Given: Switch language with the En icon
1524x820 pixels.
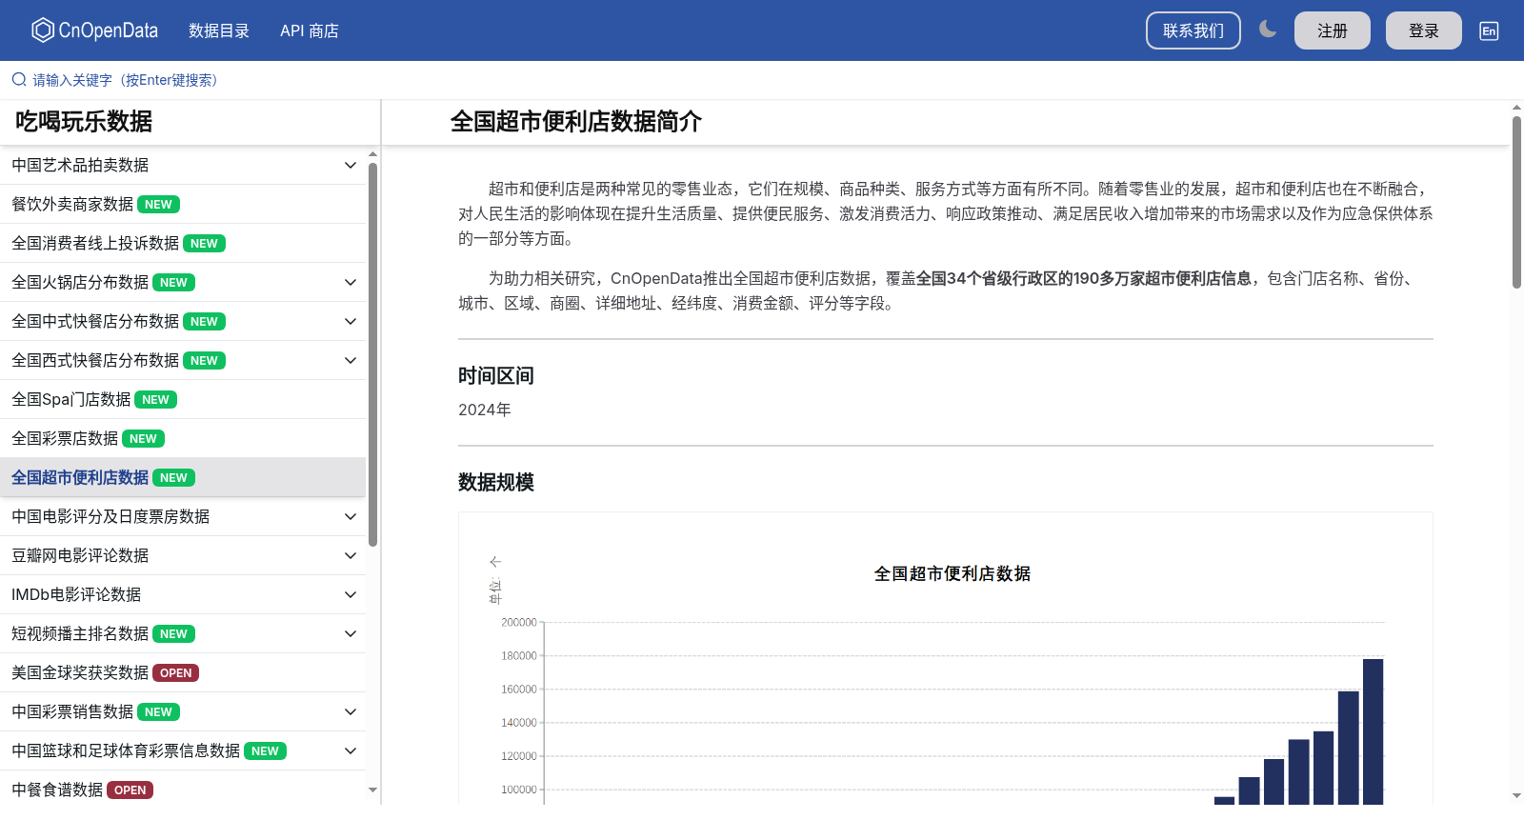Looking at the screenshot, I should coord(1489,30).
